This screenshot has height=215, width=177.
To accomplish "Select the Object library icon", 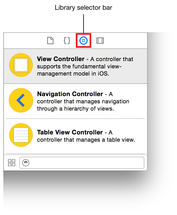I will (x=83, y=41).
